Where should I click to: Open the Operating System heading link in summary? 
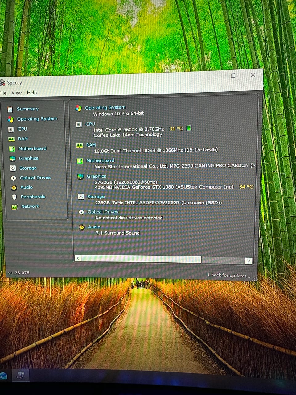105,107
